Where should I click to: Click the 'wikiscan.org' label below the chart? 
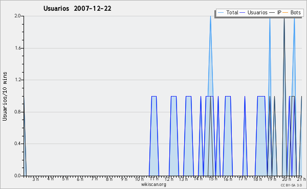click(x=153, y=184)
